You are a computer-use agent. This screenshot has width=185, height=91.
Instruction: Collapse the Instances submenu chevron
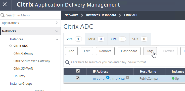57,39
